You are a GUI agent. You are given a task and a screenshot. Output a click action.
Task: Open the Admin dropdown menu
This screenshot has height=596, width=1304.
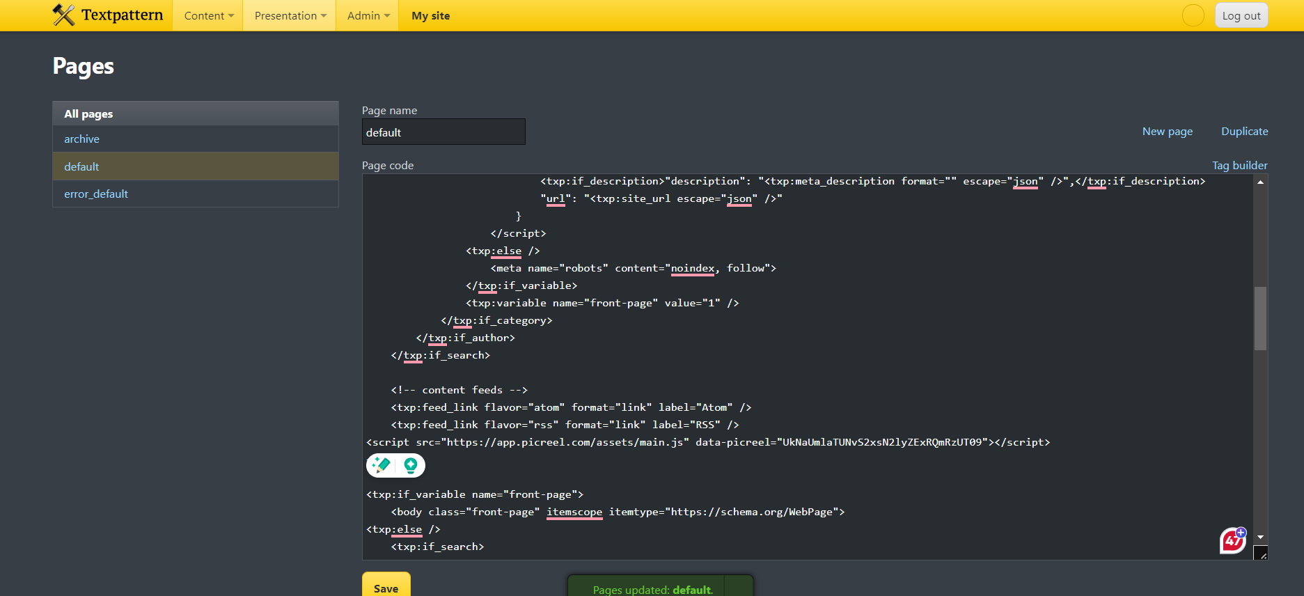pyautogui.click(x=368, y=15)
